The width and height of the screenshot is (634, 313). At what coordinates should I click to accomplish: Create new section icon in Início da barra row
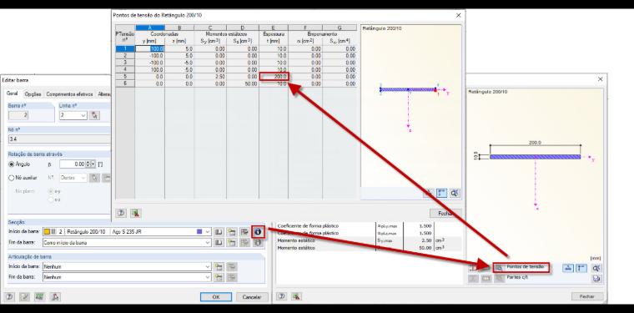point(231,232)
